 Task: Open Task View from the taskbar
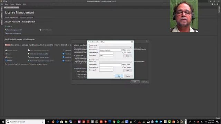click(48, 122)
